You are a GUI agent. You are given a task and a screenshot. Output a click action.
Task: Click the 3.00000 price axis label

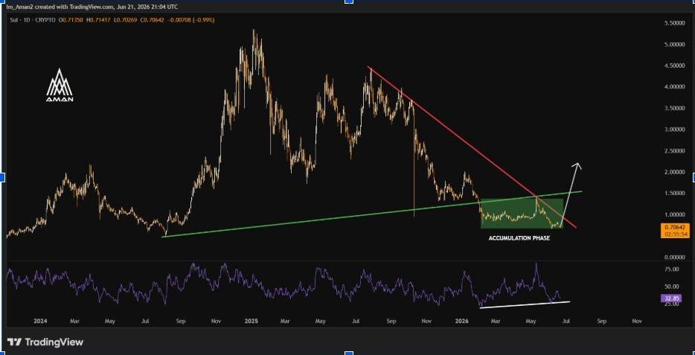pyautogui.click(x=673, y=129)
